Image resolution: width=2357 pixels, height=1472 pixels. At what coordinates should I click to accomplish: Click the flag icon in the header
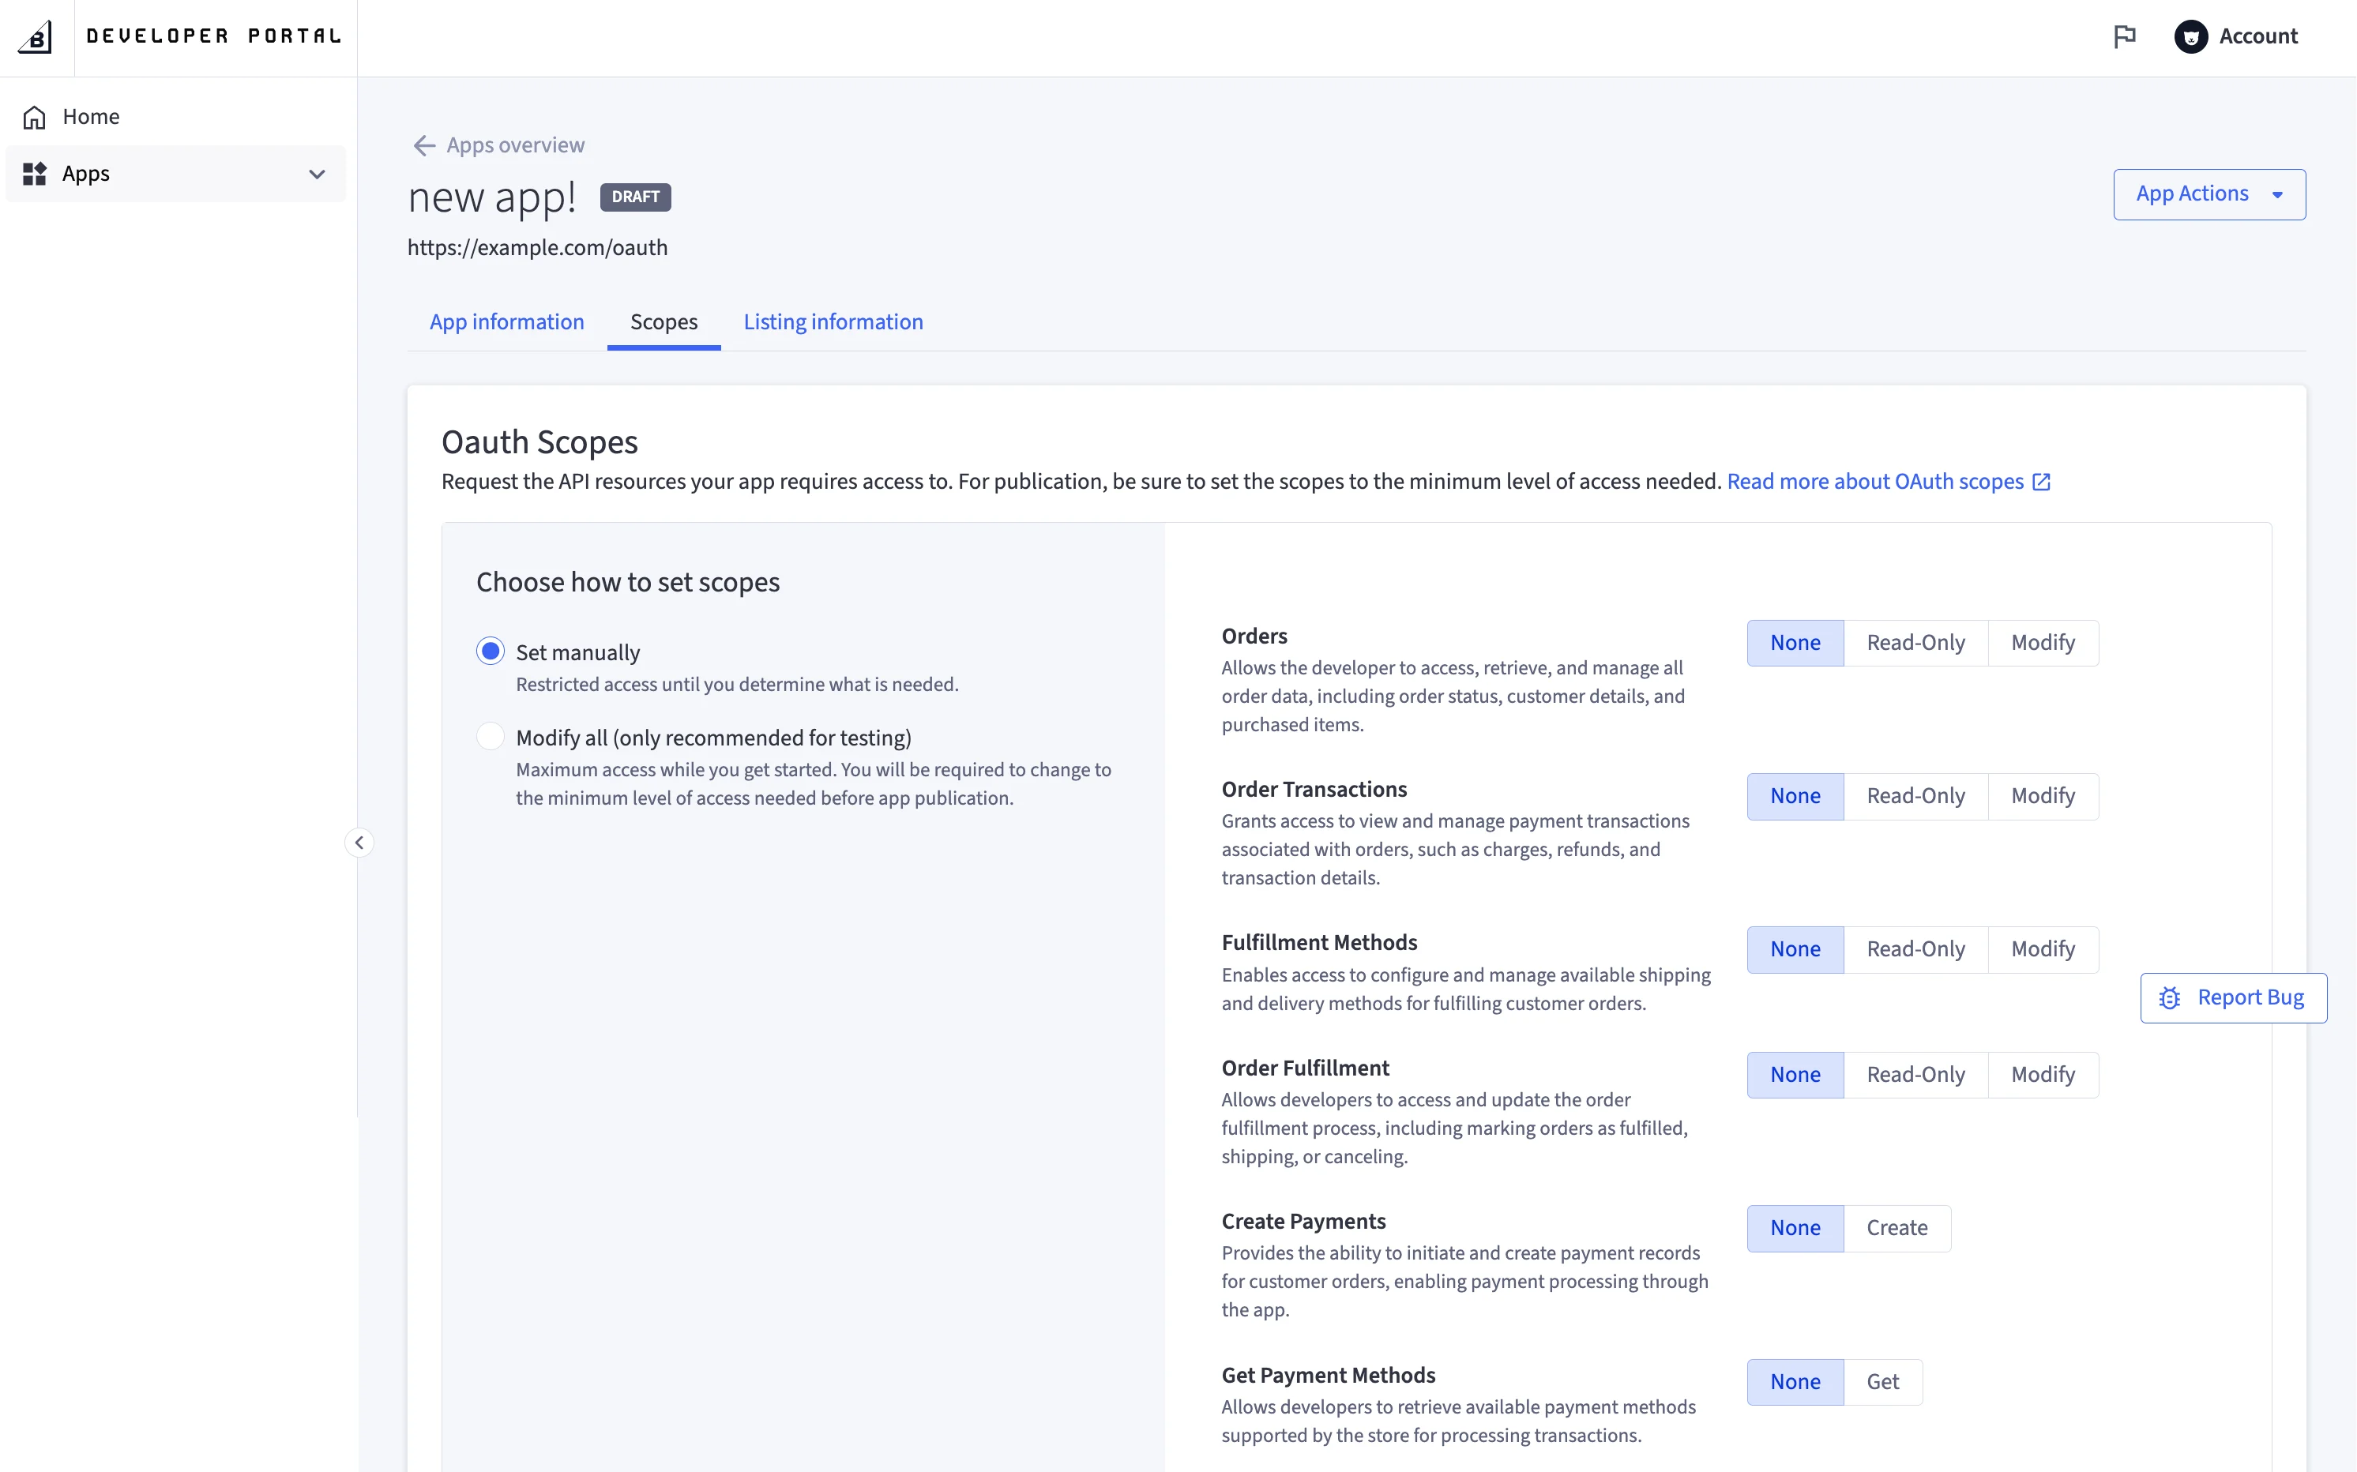coord(2124,36)
